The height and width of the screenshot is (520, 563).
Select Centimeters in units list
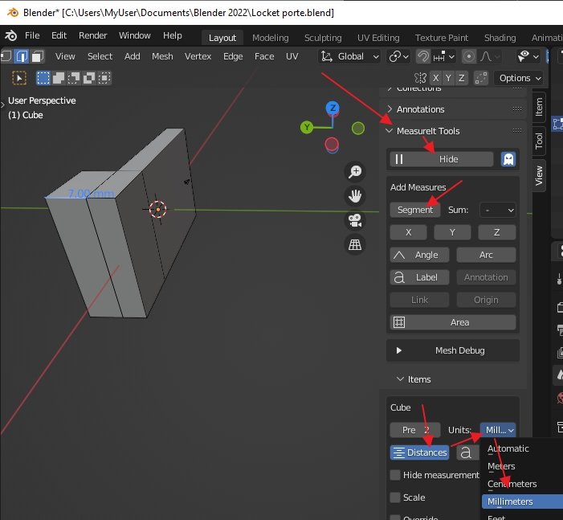coord(522,484)
